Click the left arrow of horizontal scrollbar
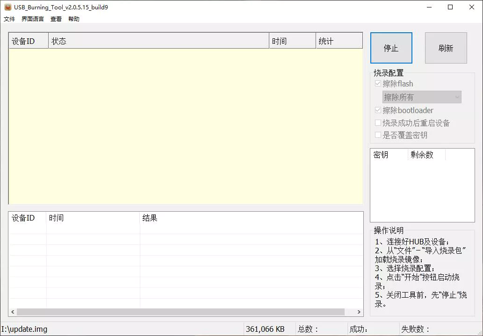Viewport: 483px width, 336px height. (13, 312)
